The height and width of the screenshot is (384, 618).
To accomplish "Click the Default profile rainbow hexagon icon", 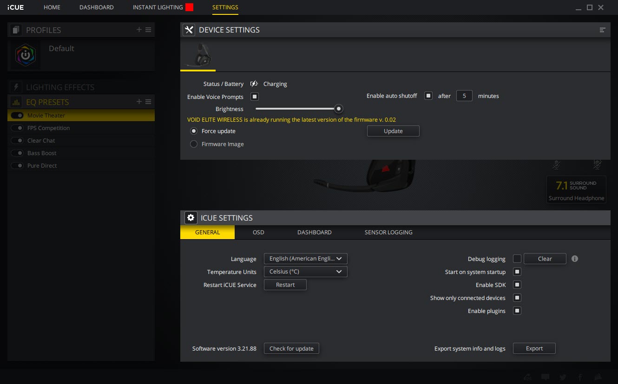I will [x=25, y=55].
